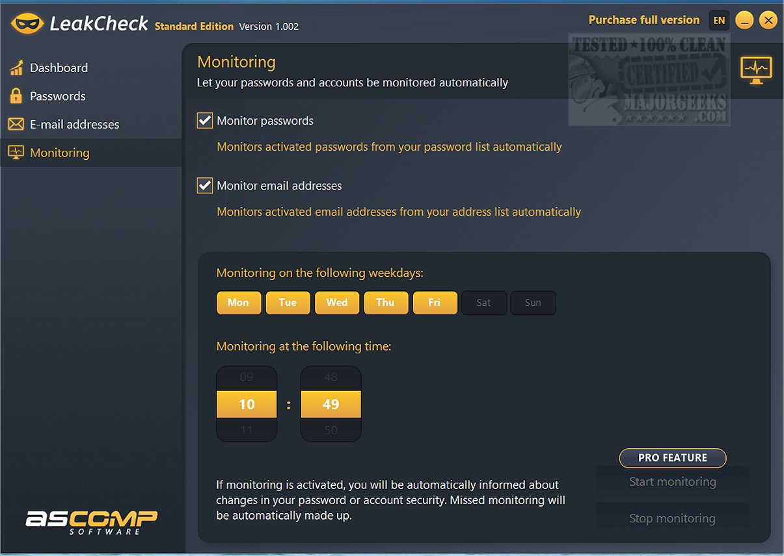This screenshot has width=784, height=556.
Task: Uncheck the Monitor email addresses checkbox
Action: [x=205, y=186]
